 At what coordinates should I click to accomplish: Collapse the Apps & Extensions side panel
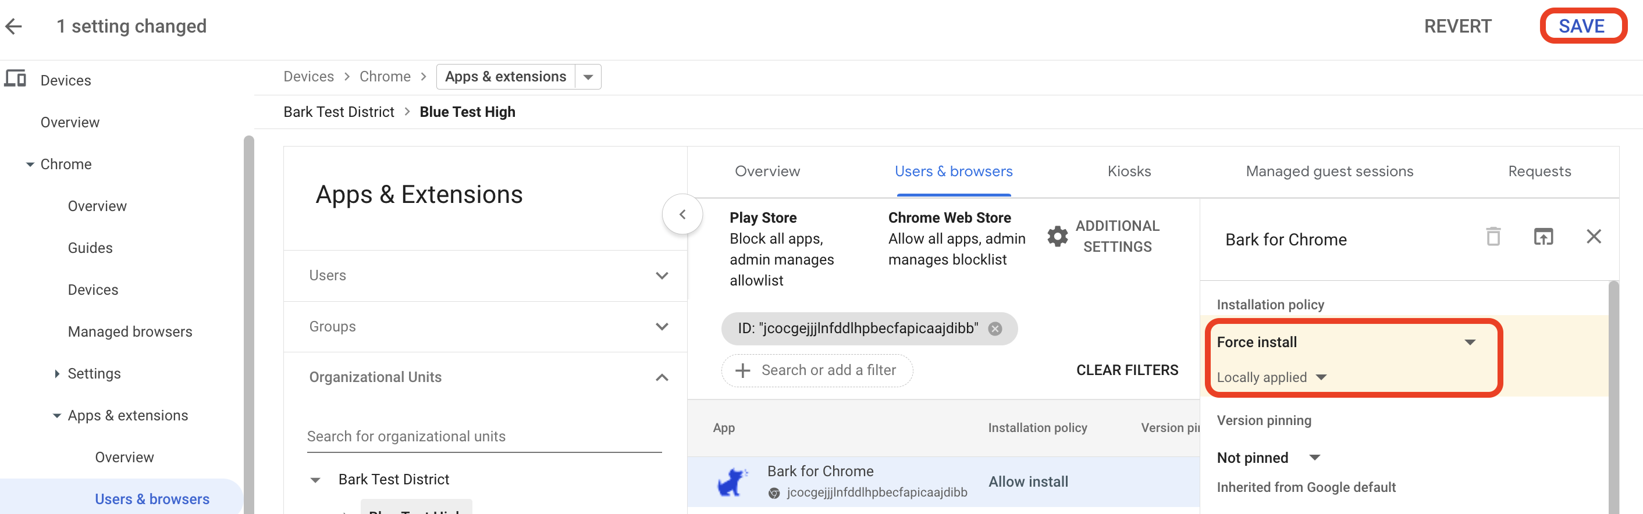click(682, 215)
